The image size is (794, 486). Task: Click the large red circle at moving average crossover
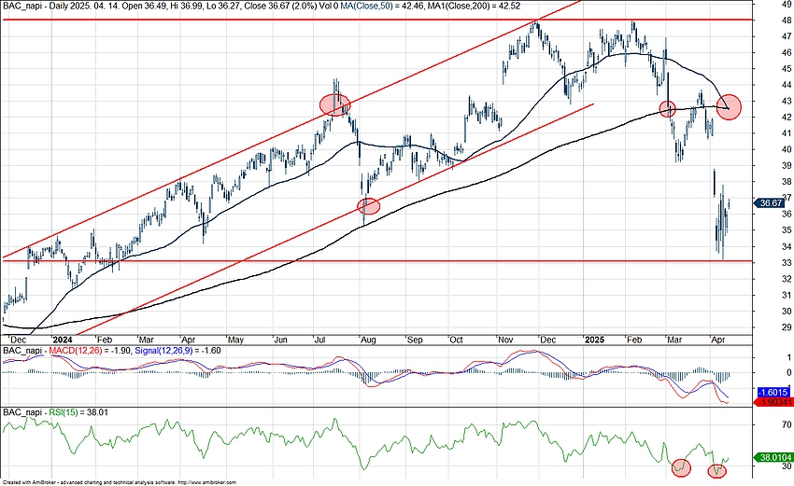pyautogui.click(x=729, y=106)
